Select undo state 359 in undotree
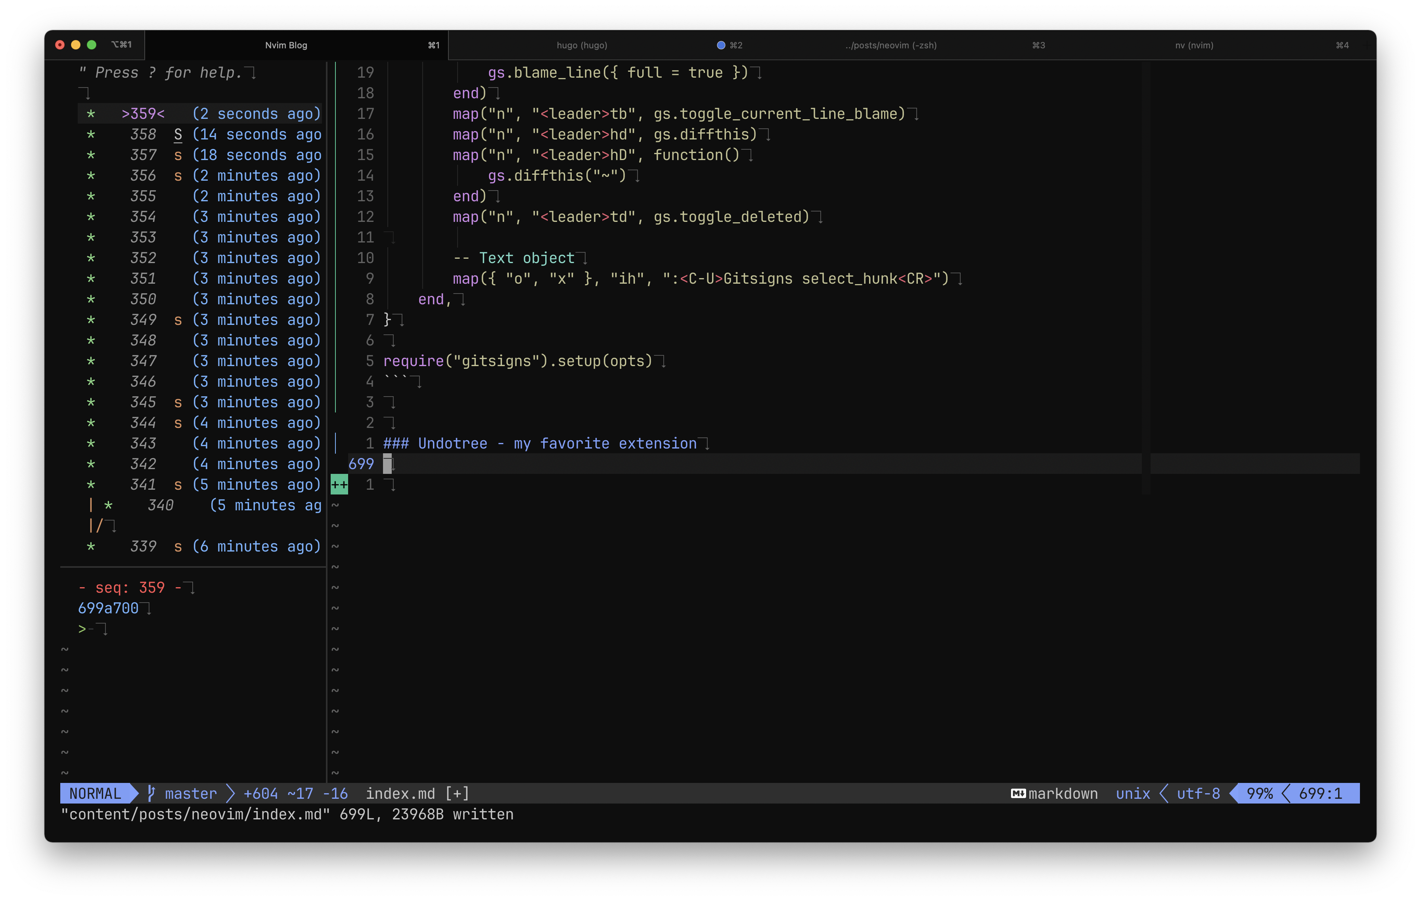 pos(199,114)
